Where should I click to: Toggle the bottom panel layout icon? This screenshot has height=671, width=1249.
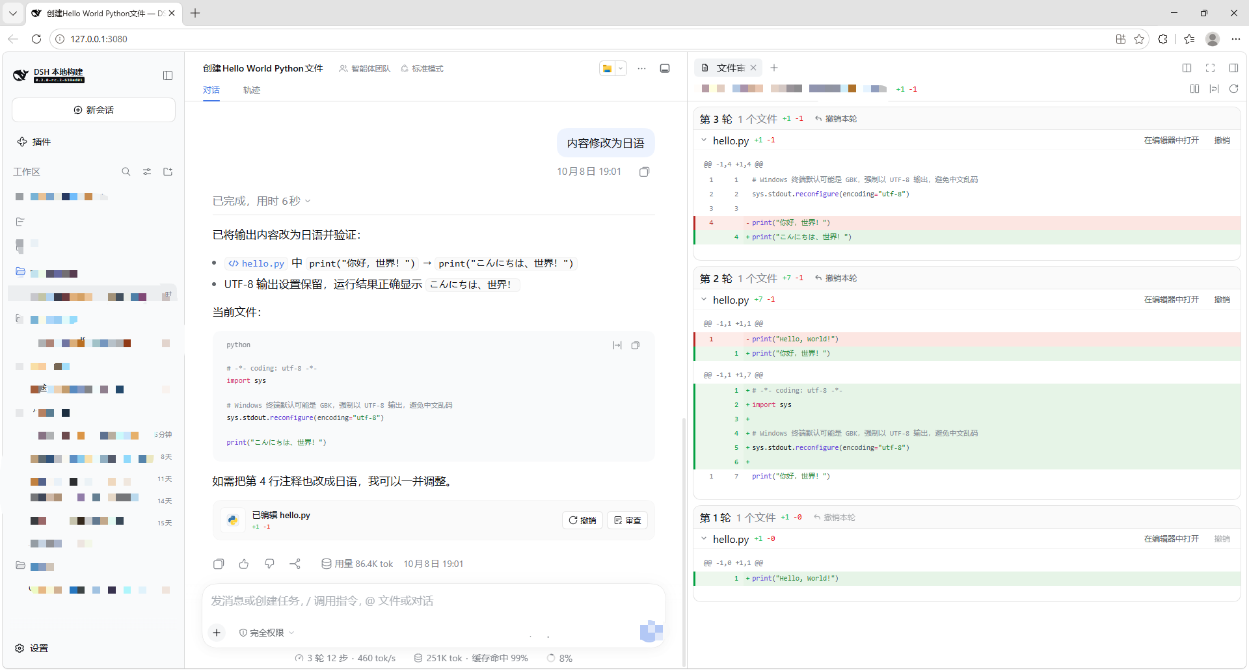pyautogui.click(x=665, y=68)
